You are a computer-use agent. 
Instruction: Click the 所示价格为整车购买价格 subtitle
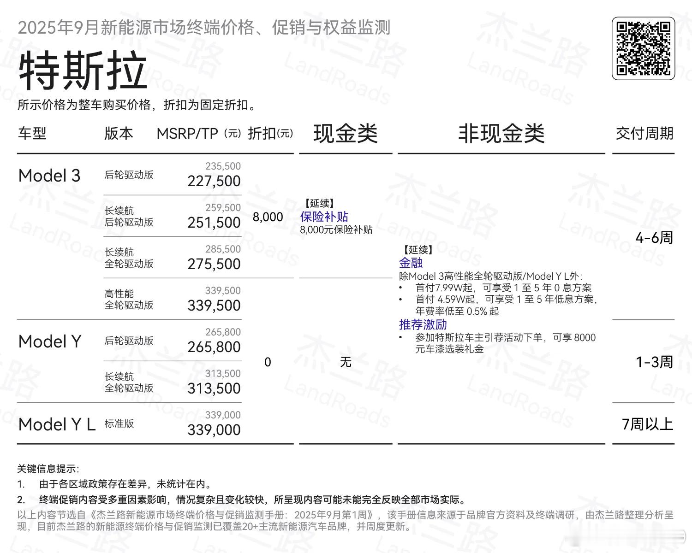tap(137, 105)
